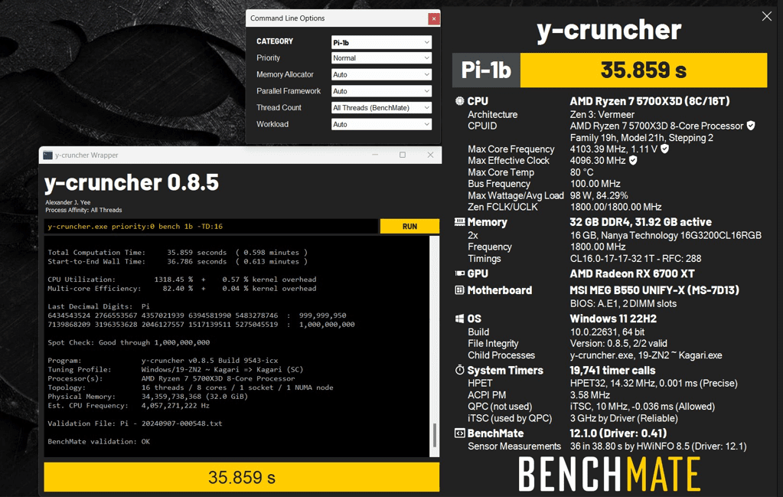Close the BenchMate result panel with X
The height and width of the screenshot is (497, 783).
pyautogui.click(x=766, y=17)
